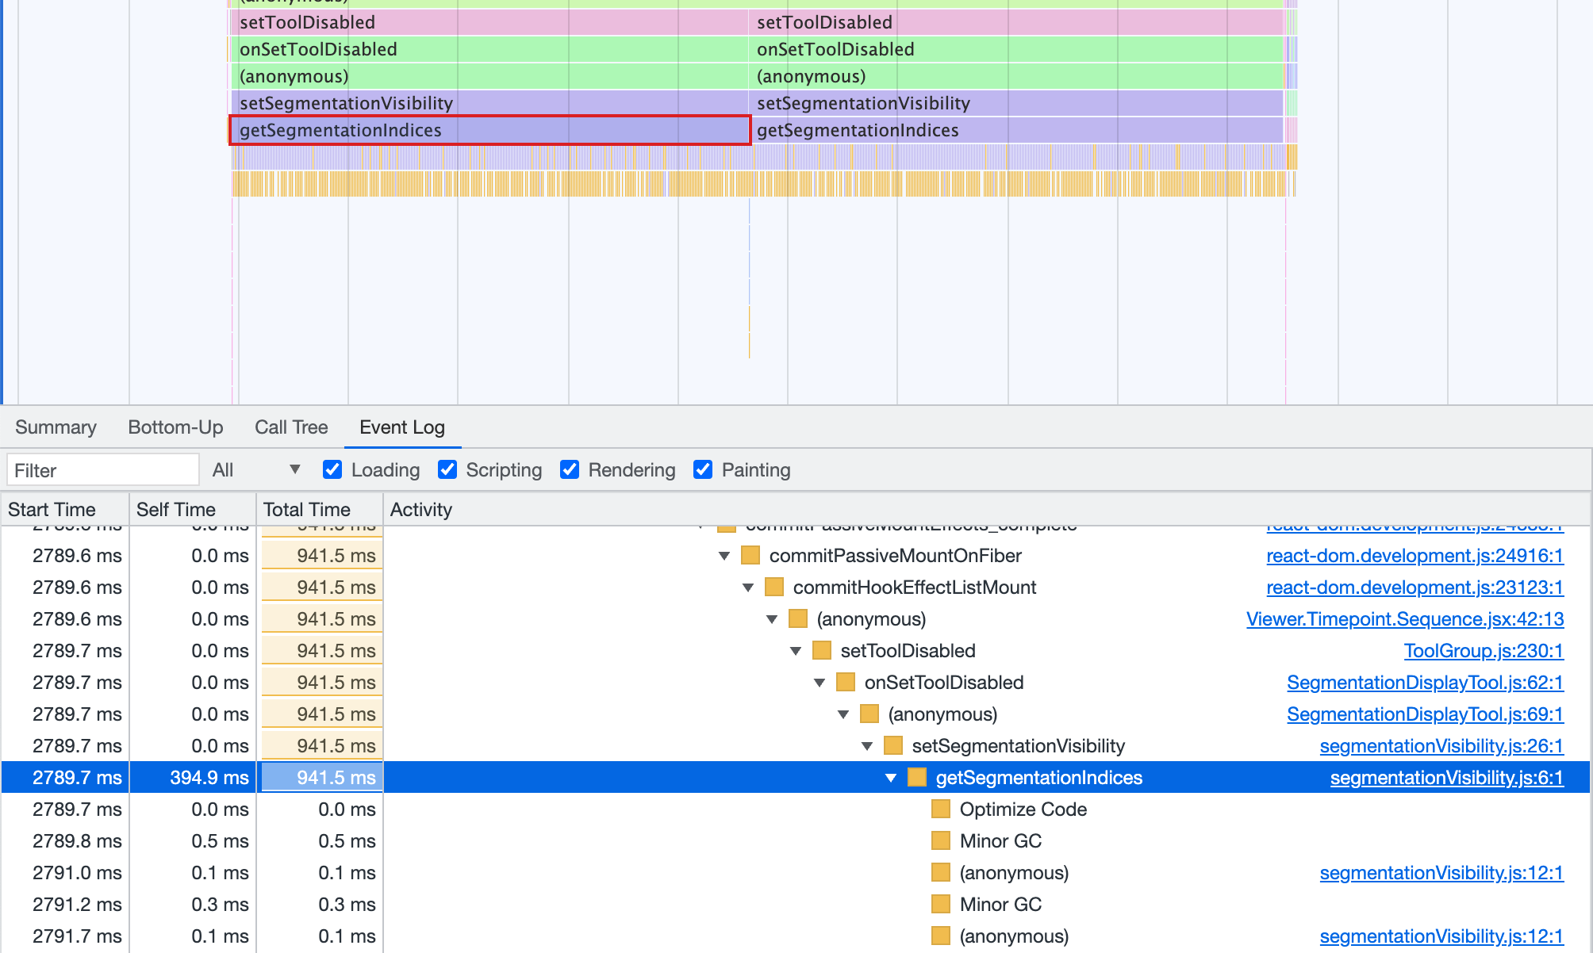Open the Call Tree tab
The image size is (1593, 953).
click(291, 427)
